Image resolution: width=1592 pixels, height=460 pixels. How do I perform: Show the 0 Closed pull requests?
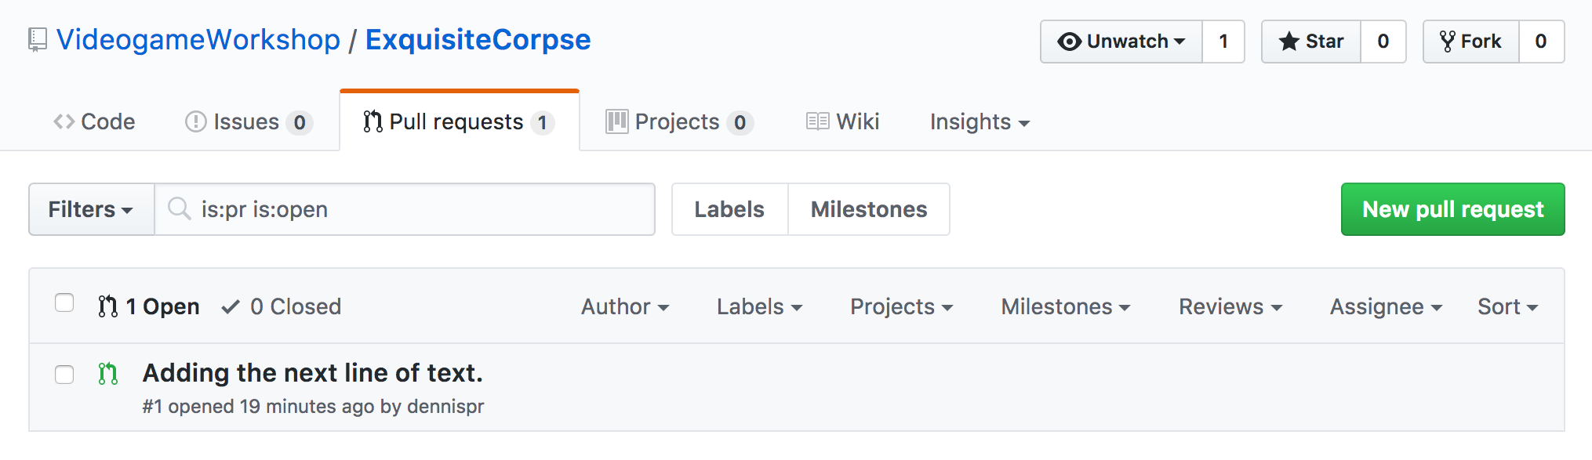282,306
